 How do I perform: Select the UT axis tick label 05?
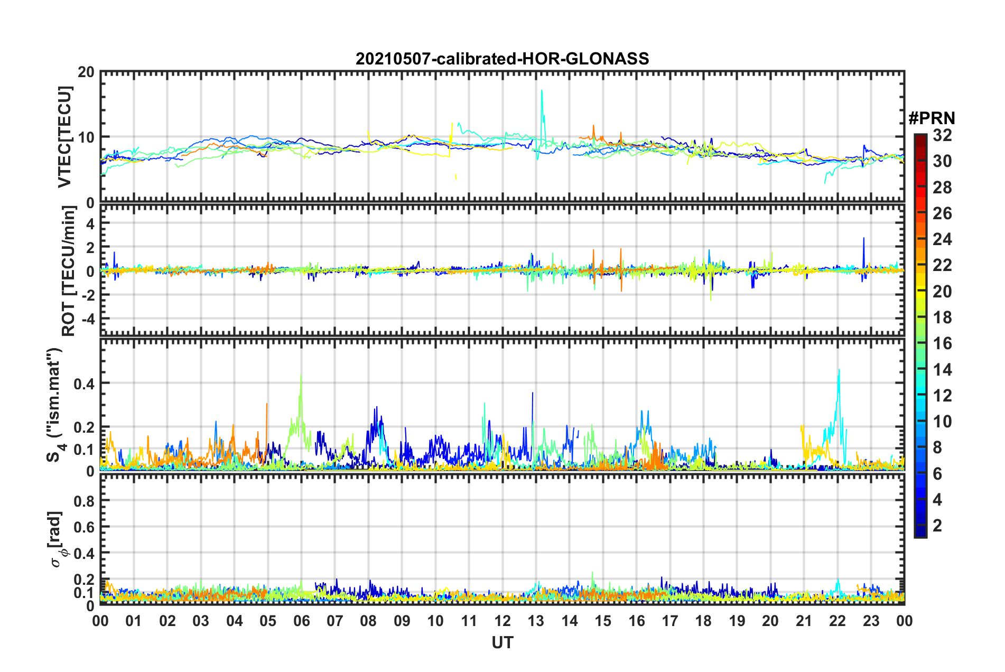268,621
